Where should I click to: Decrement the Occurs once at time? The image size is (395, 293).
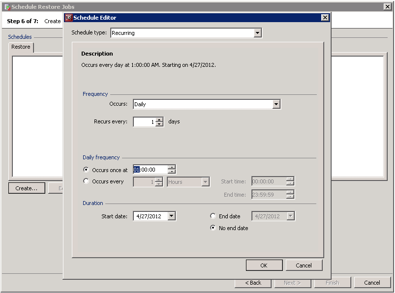click(171, 172)
